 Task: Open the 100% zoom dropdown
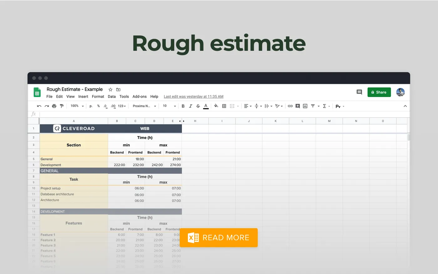pyautogui.click(x=77, y=106)
